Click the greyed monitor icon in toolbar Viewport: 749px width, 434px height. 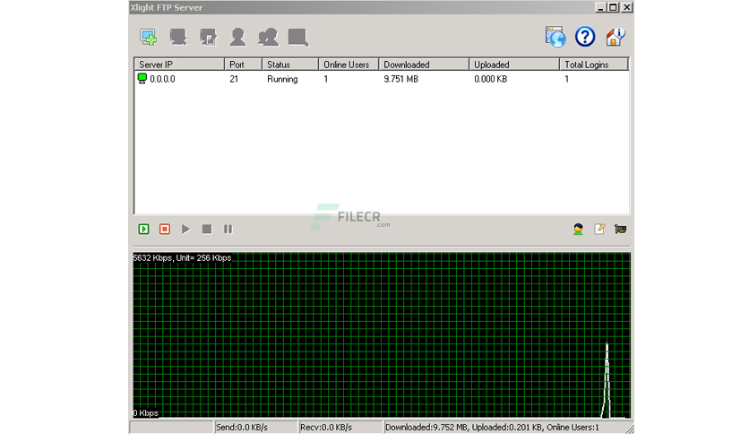click(298, 37)
